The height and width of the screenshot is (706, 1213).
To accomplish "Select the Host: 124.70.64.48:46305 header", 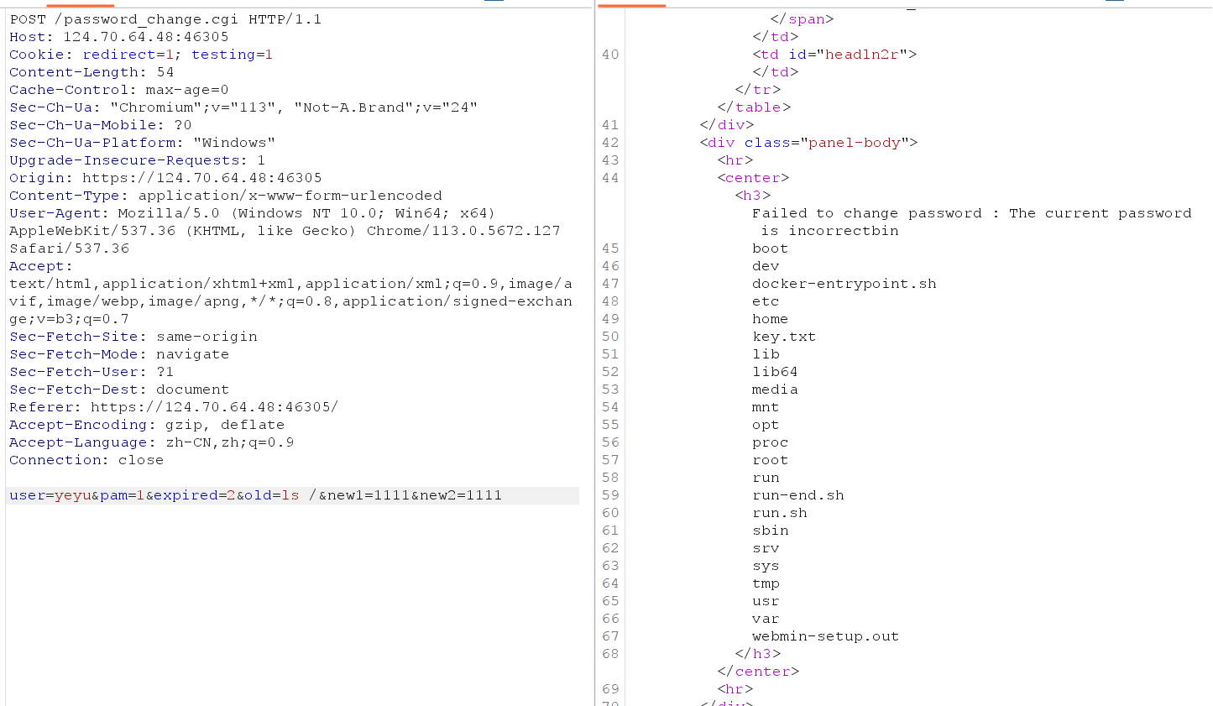I will (118, 37).
